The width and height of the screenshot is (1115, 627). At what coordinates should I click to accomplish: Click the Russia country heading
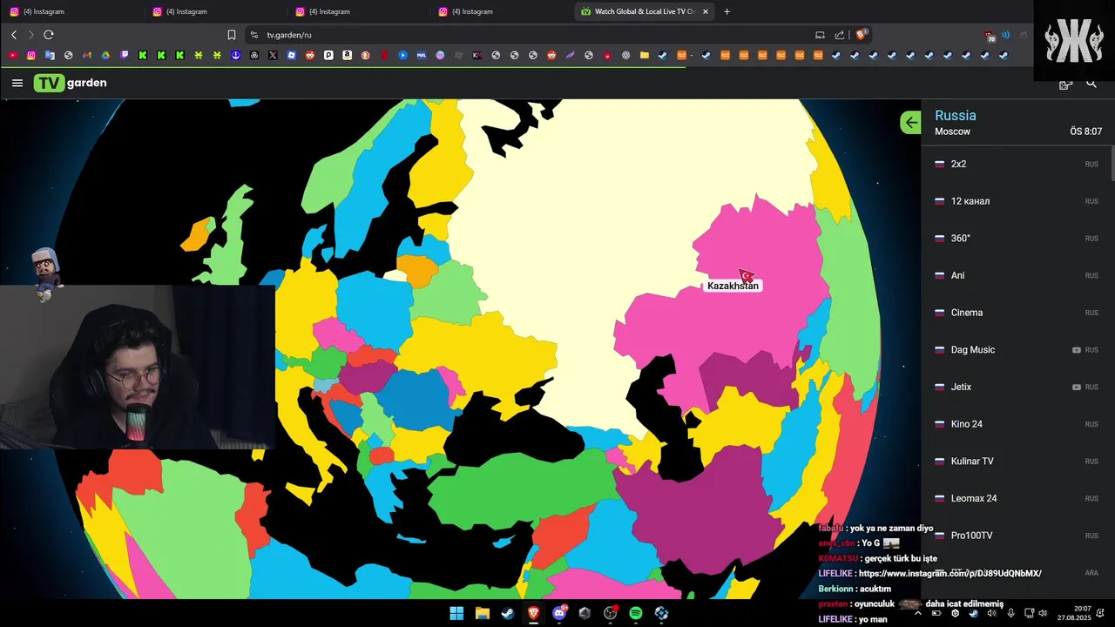click(x=956, y=115)
